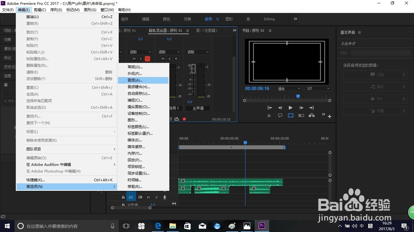Open the audio track mixer panel menu icon

[x=188, y=31]
